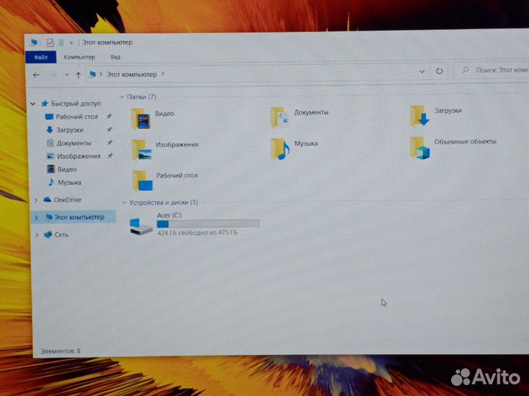Click pin icon next to Изображения
This screenshot has height=396, width=529.
[x=110, y=155]
